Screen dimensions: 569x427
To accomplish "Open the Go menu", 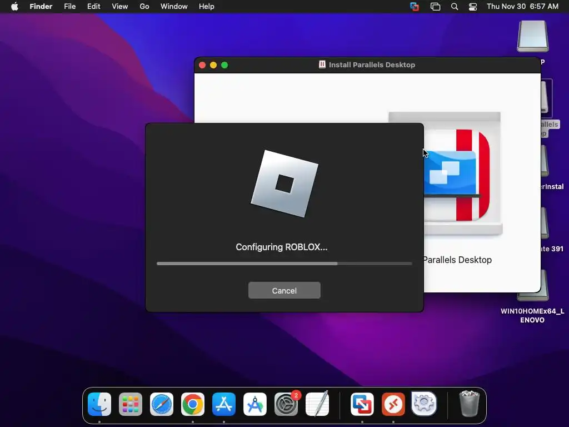I will click(x=144, y=6).
